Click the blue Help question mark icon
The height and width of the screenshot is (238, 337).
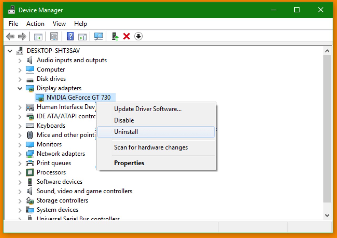70,36
